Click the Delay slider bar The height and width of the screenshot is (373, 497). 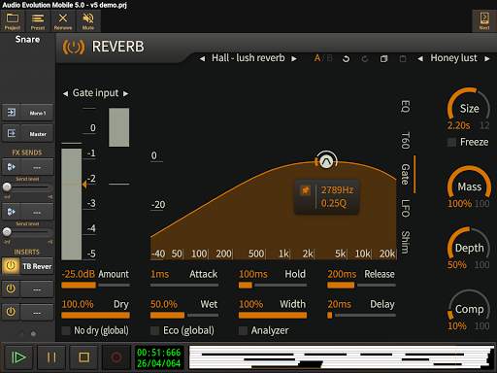[x=361, y=315]
